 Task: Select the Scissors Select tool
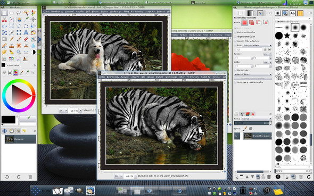(4, 20)
